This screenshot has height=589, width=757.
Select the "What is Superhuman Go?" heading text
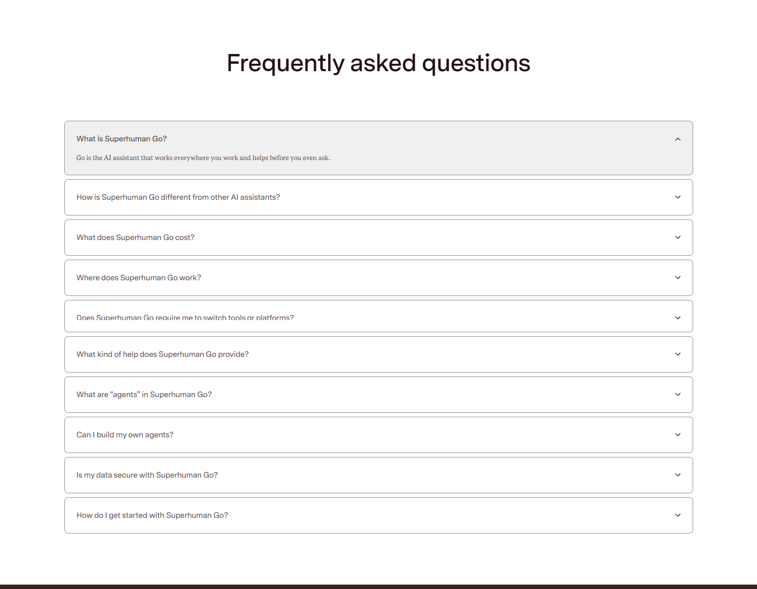click(x=121, y=138)
